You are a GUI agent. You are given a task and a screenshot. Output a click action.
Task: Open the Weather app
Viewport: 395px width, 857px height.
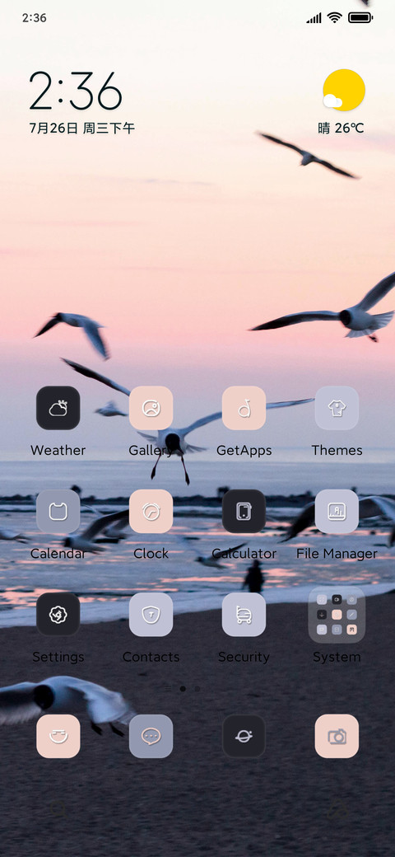point(58,408)
